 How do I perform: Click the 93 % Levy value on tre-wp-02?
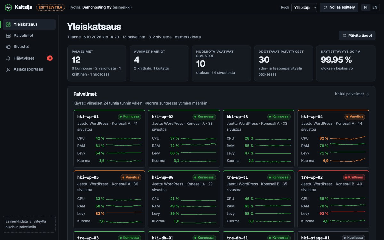click(x=324, y=214)
